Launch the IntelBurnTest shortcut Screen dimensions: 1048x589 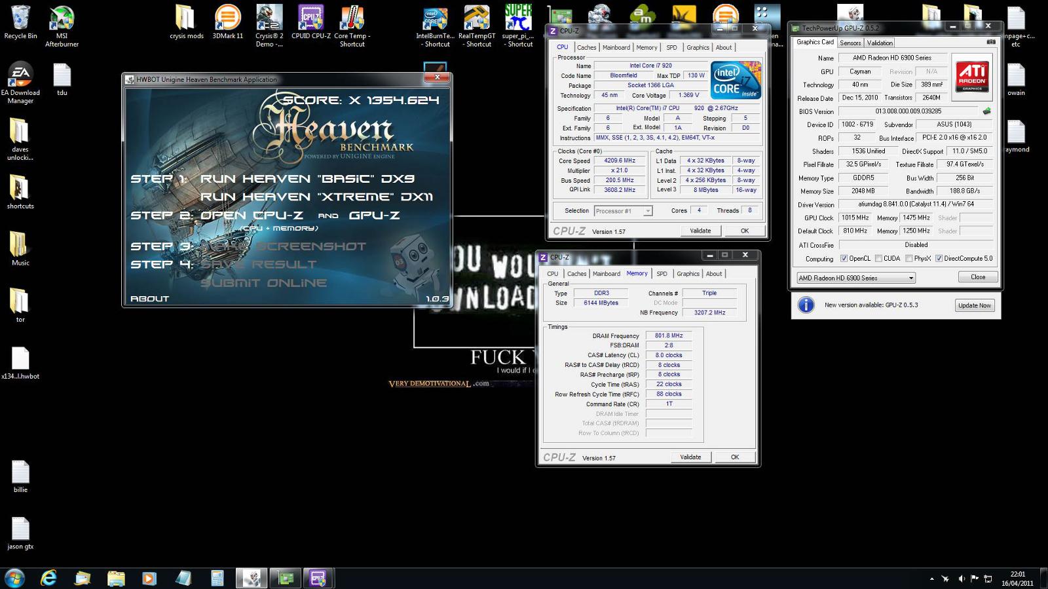[436, 26]
